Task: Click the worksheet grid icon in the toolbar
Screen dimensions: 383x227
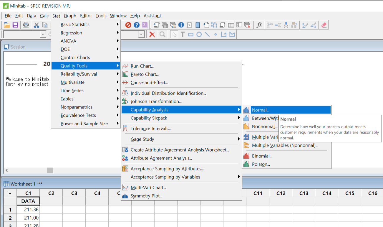Action: pos(231,25)
